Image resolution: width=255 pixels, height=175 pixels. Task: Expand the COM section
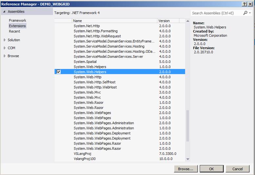point(5,48)
